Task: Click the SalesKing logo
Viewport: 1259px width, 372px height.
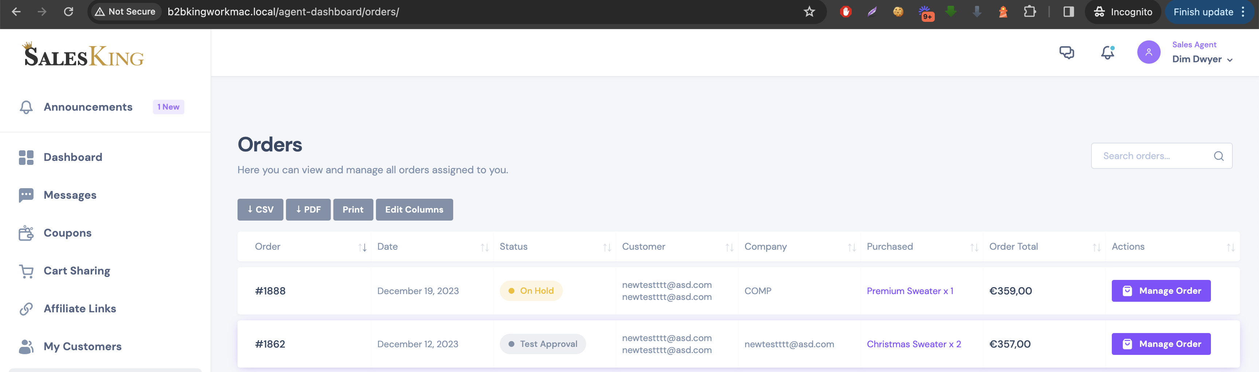Action: pos(83,55)
